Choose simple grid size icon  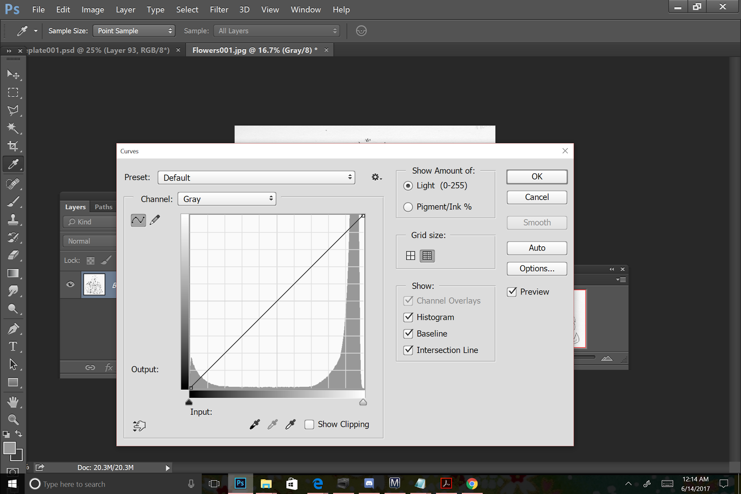pyautogui.click(x=410, y=256)
